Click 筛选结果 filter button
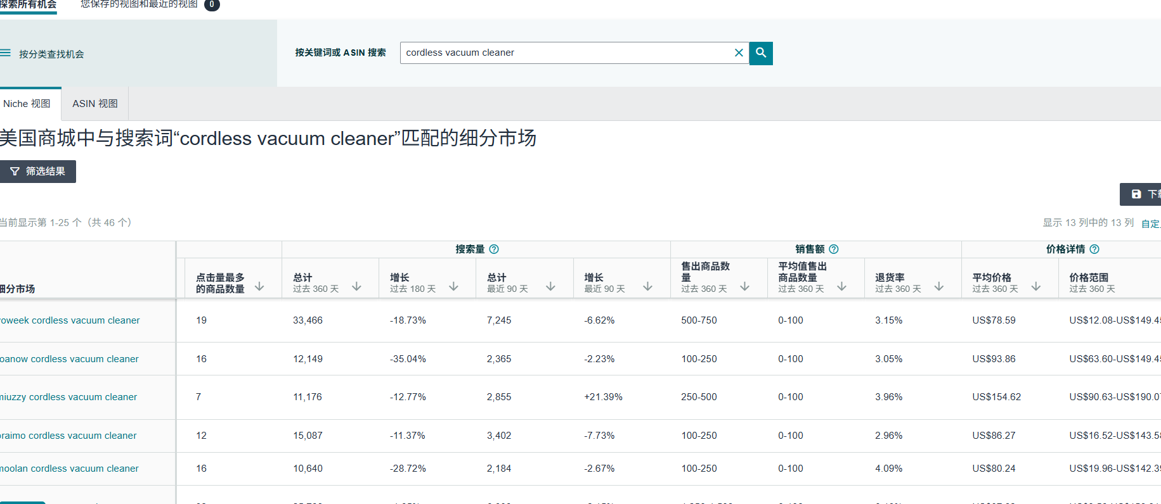 (37, 172)
